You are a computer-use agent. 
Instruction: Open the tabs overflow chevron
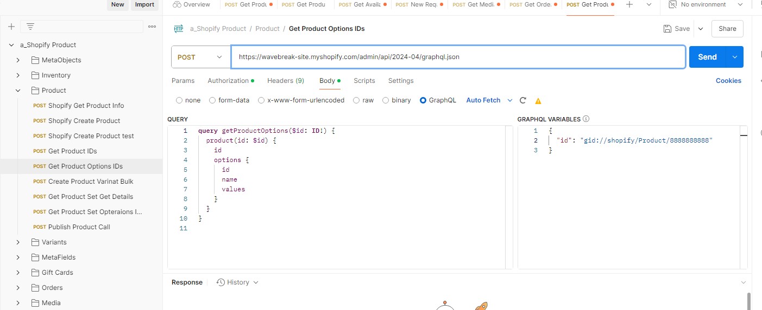click(x=649, y=4)
